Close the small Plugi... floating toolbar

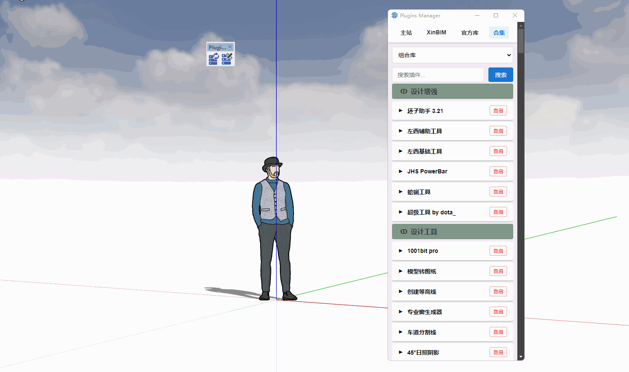pos(230,47)
